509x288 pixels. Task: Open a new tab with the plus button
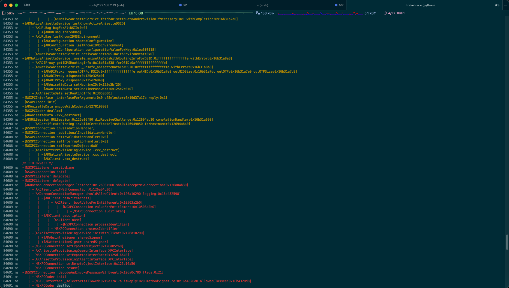coord(506,5)
